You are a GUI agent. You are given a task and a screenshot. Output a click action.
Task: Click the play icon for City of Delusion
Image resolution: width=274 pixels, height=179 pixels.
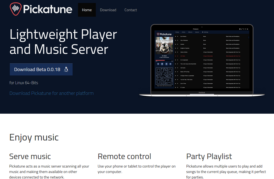pyautogui.click(x=176, y=40)
